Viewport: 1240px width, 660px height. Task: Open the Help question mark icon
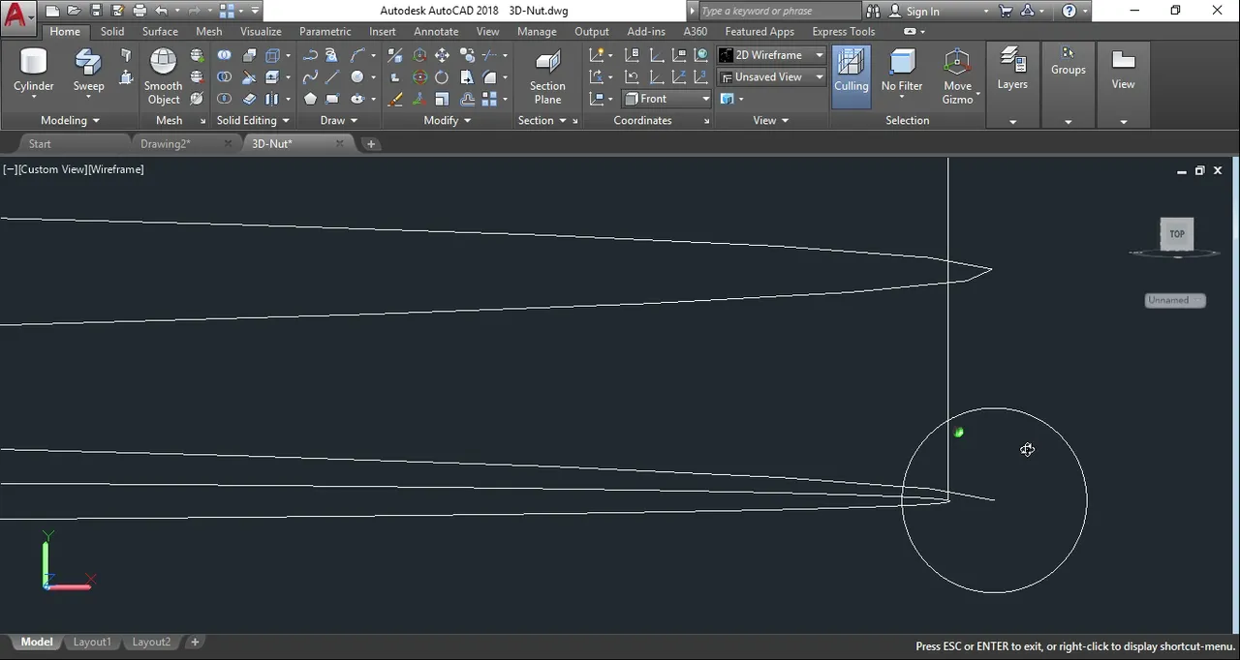point(1069,11)
